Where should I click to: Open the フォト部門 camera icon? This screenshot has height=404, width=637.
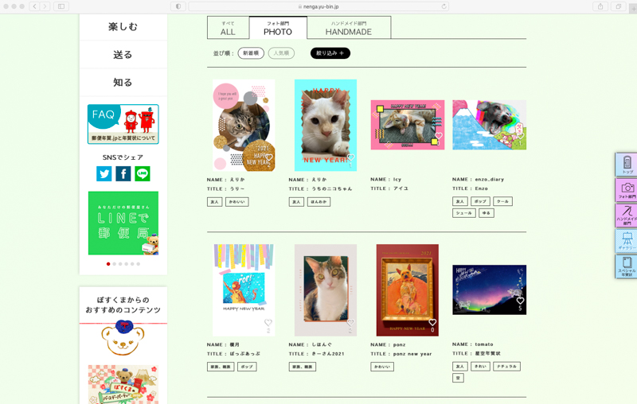coord(627,190)
